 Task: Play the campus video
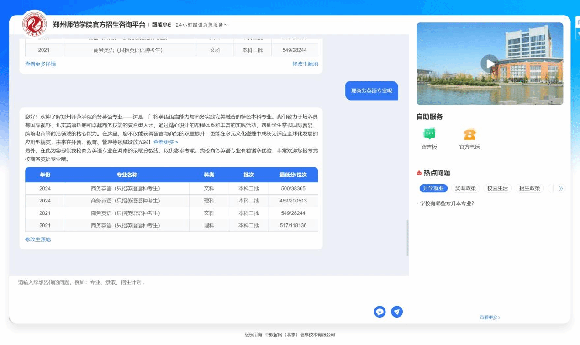coord(490,64)
